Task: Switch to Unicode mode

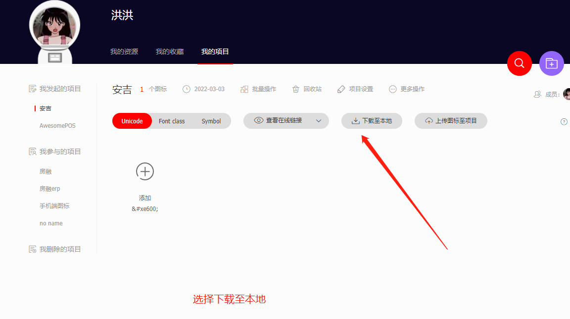Action: point(132,121)
